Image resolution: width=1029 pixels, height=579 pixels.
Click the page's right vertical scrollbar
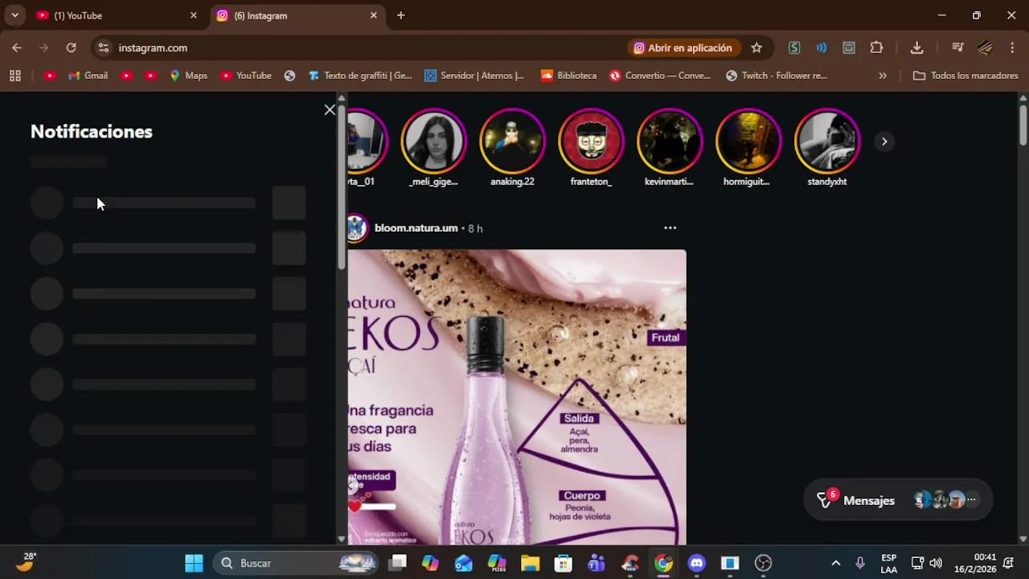1023,125
